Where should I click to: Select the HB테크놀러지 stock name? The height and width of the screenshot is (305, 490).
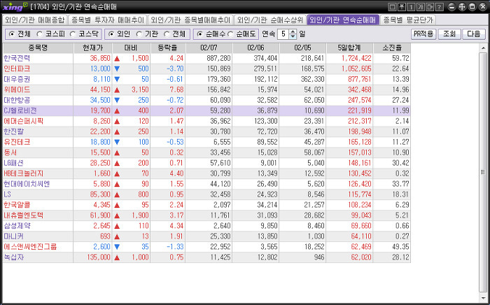click(x=23, y=173)
